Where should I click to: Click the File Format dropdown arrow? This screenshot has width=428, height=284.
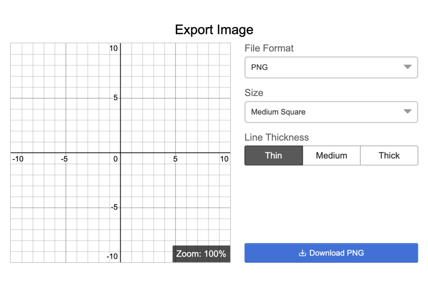point(407,67)
